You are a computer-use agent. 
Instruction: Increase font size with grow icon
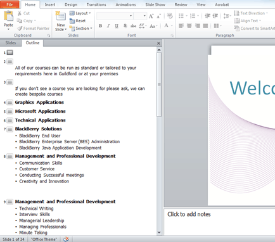(x=151, y=16)
